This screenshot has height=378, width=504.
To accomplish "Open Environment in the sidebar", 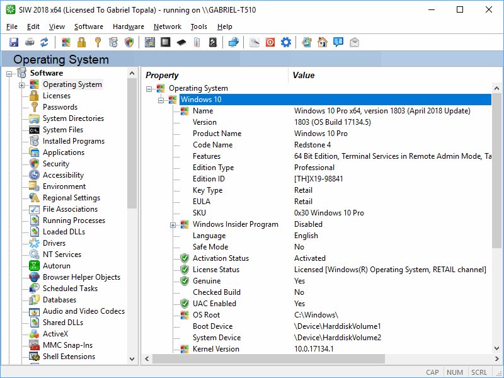I will (64, 186).
